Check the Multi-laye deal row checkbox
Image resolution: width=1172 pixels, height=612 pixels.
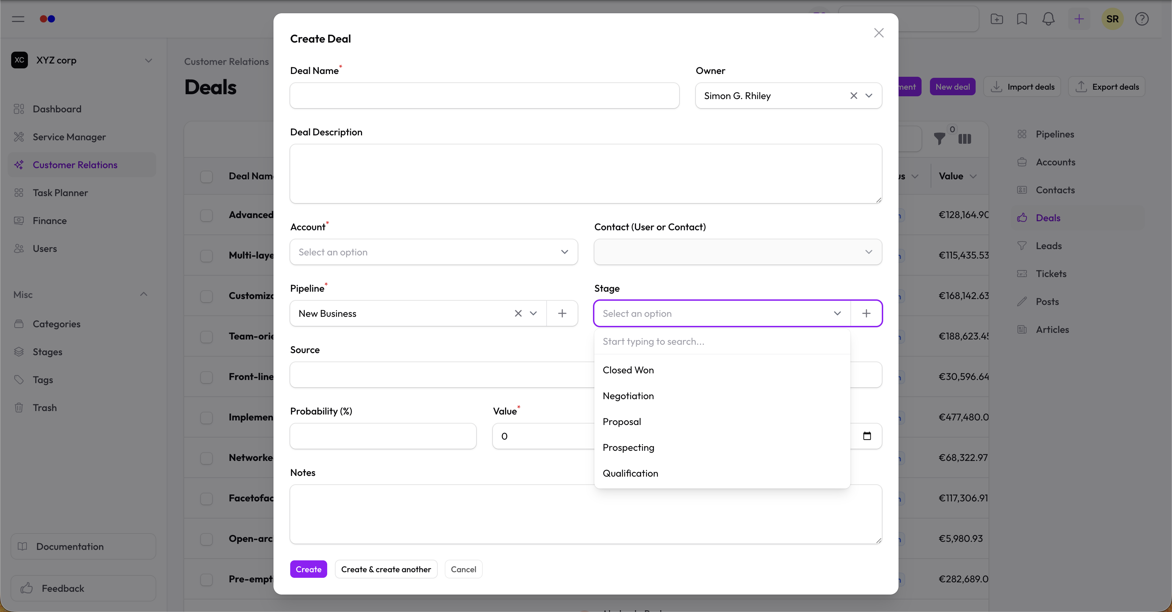(206, 256)
